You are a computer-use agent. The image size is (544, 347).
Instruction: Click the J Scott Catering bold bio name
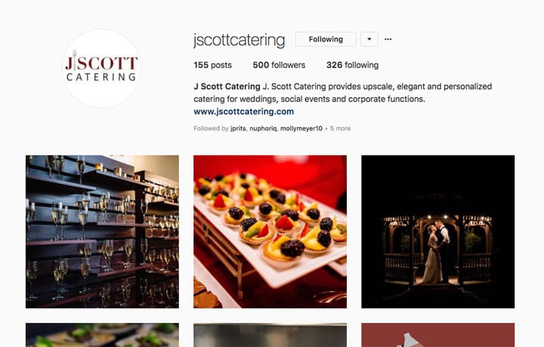227,86
